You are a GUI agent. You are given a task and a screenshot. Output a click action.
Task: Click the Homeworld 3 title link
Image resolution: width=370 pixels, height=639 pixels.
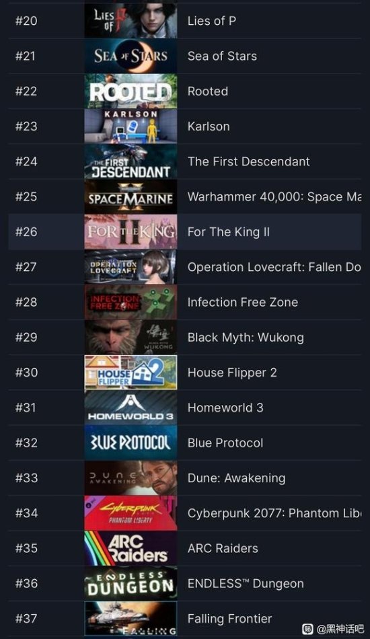(225, 408)
